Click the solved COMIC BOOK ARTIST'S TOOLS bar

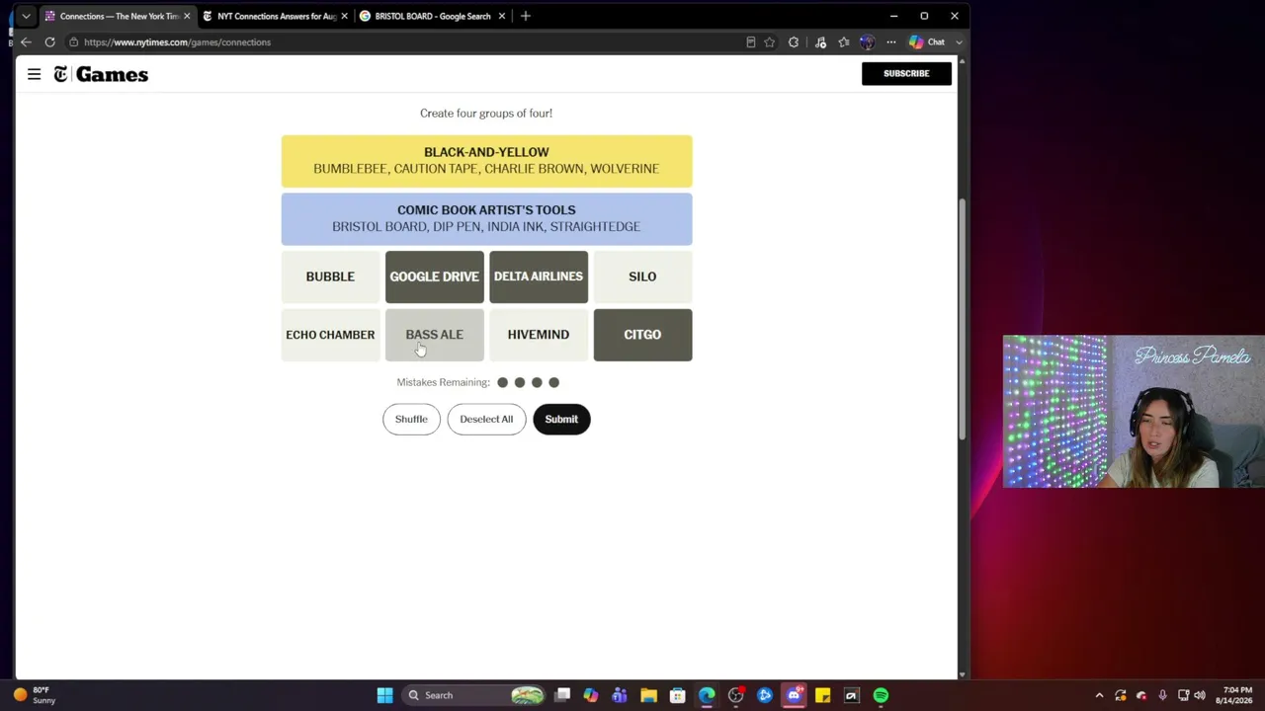(x=486, y=218)
